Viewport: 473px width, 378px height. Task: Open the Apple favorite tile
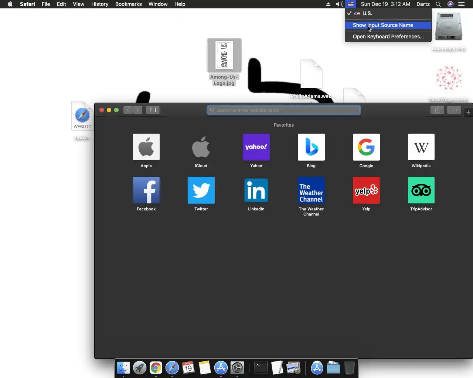pyautogui.click(x=146, y=147)
